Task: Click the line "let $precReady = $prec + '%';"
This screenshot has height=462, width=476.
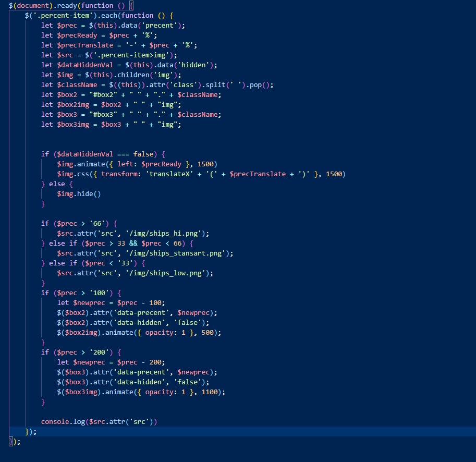Action: click(x=99, y=35)
